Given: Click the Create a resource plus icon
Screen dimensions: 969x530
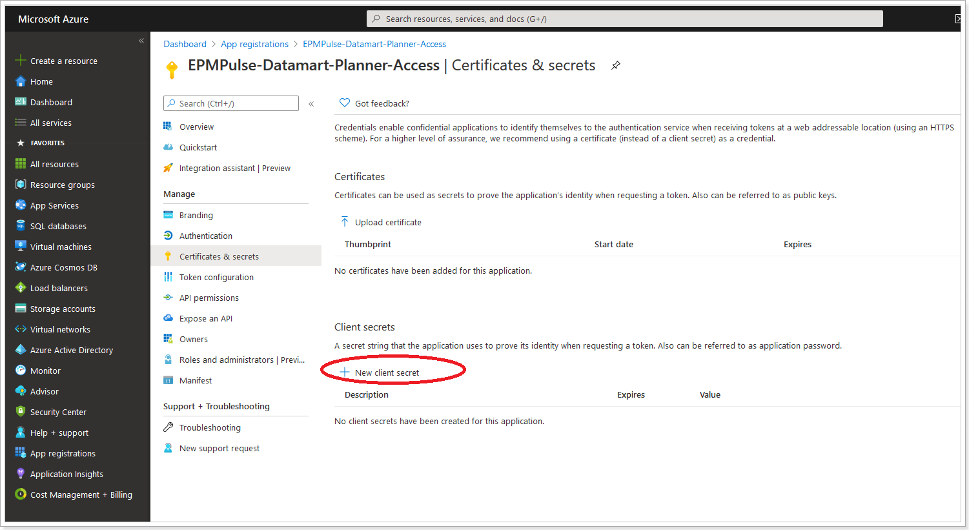Looking at the screenshot, I should (20, 61).
